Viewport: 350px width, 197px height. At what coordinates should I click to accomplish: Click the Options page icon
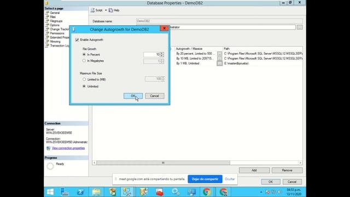[47, 25]
